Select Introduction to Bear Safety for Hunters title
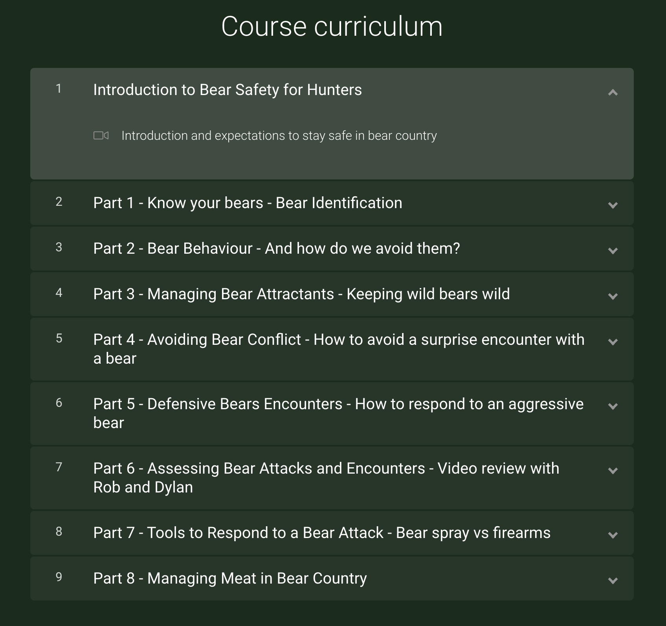The height and width of the screenshot is (626, 666). [x=228, y=90]
